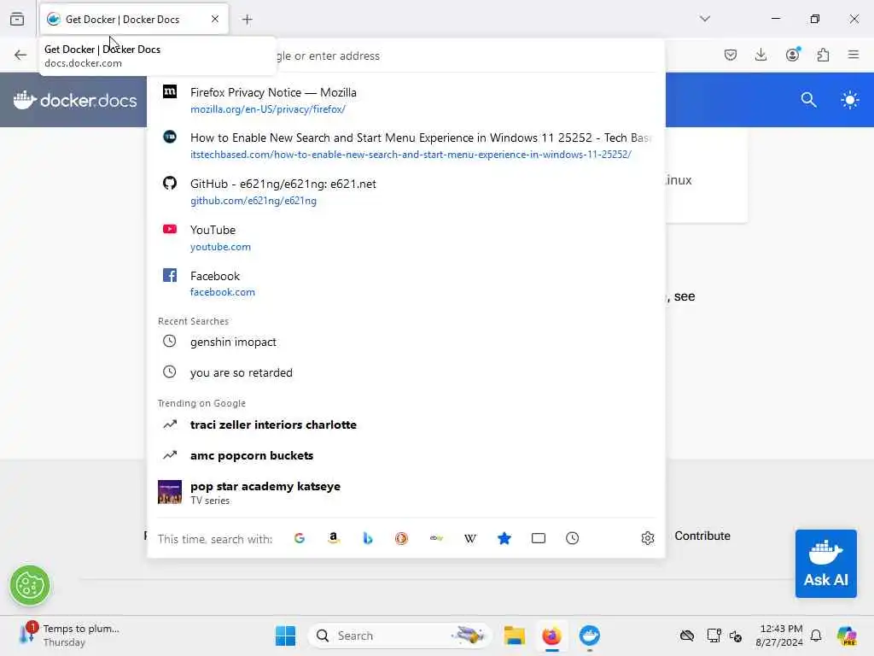The height and width of the screenshot is (656, 874).
Task: List all tabs dropdown arrow
Action: click(x=704, y=19)
